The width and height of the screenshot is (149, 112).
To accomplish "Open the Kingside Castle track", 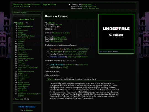I will click(23, 60).
